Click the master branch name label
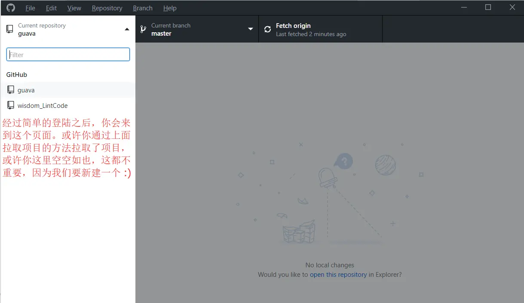The height and width of the screenshot is (303, 524). point(161,34)
